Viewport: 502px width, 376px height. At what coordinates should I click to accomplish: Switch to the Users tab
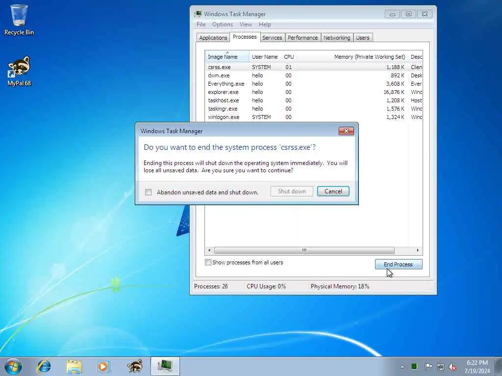click(363, 38)
